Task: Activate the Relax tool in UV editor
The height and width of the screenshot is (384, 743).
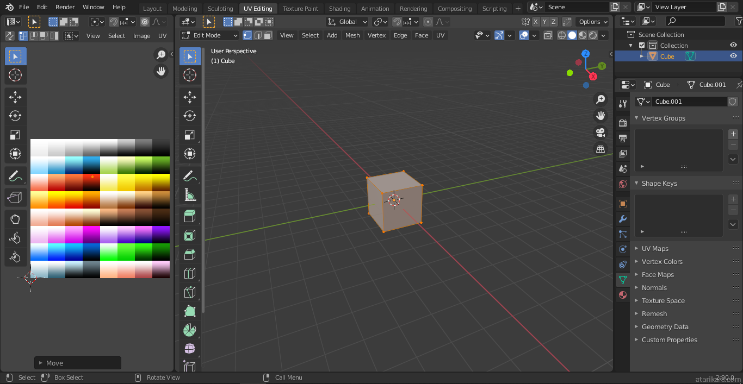Action: pyautogui.click(x=15, y=238)
